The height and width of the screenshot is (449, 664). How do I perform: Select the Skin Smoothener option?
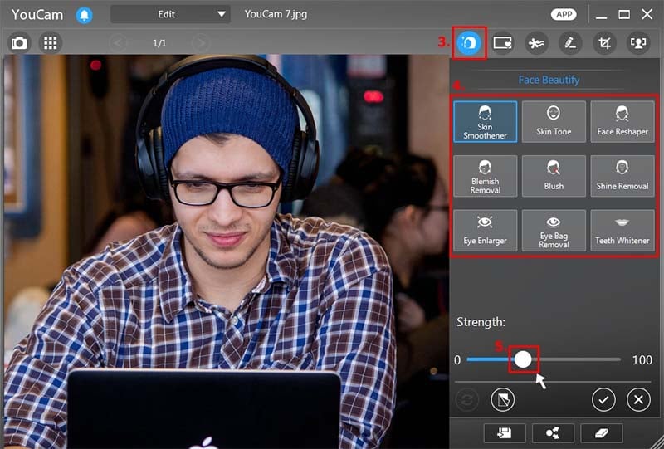(x=486, y=121)
